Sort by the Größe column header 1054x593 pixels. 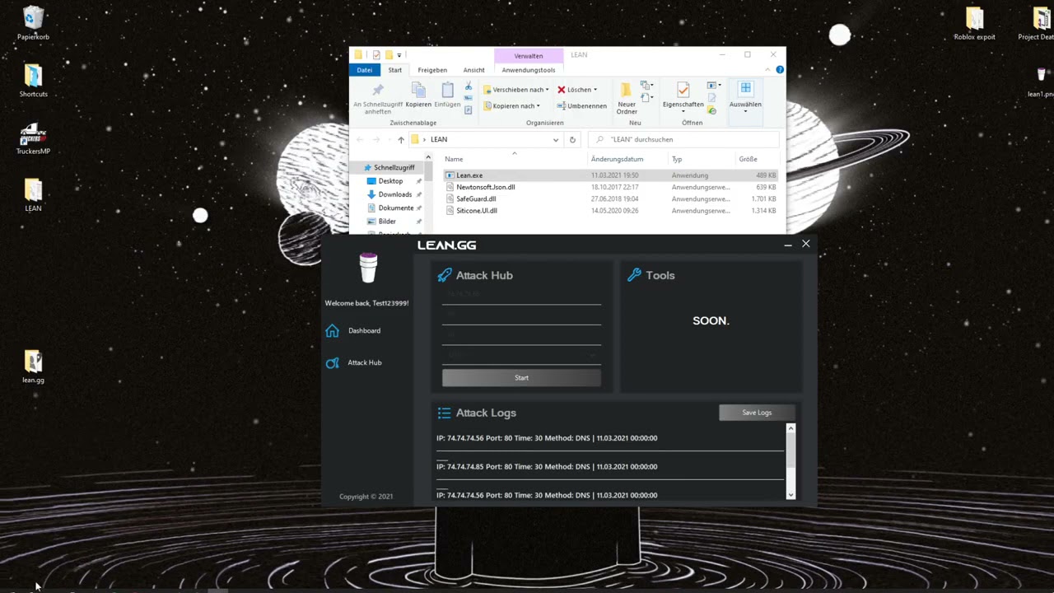pos(748,159)
